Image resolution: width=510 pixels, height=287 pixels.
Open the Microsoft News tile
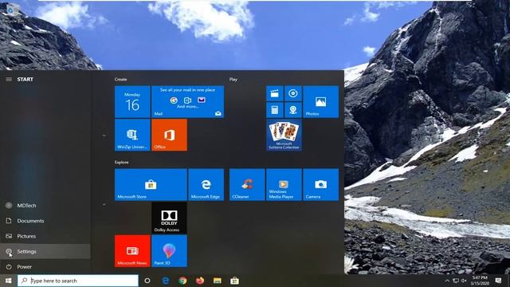click(132, 251)
